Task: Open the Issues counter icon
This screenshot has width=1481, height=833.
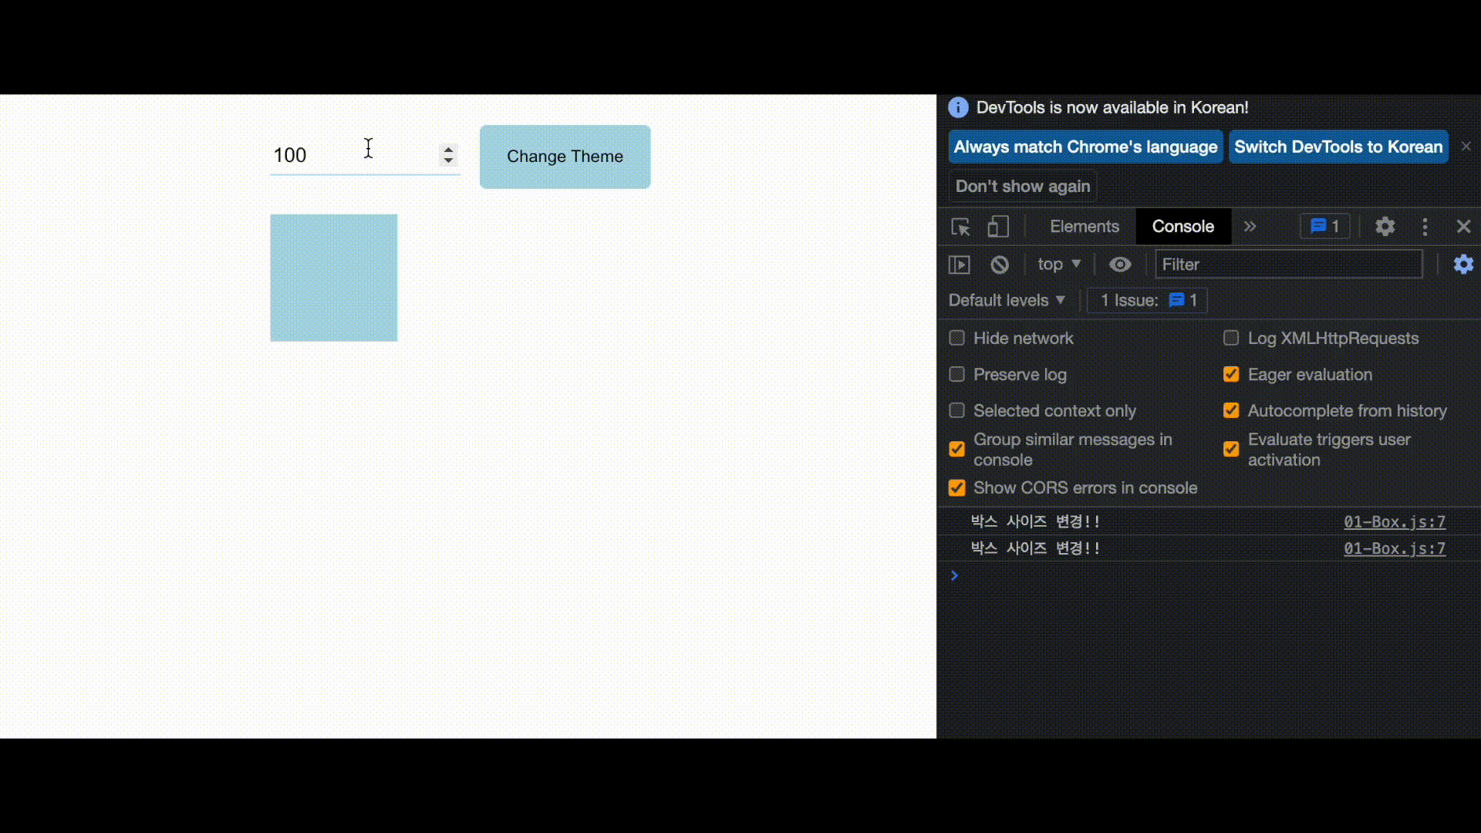Action: [1324, 226]
